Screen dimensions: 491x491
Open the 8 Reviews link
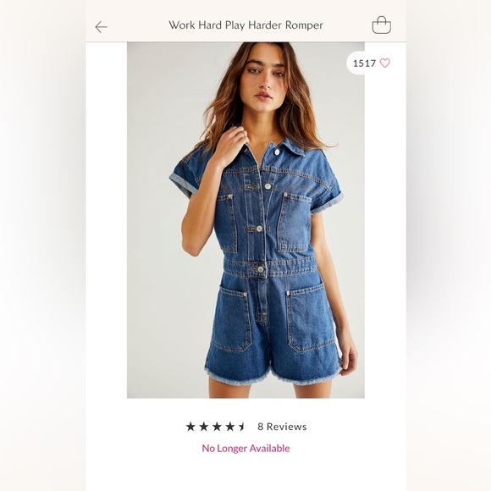(x=282, y=427)
